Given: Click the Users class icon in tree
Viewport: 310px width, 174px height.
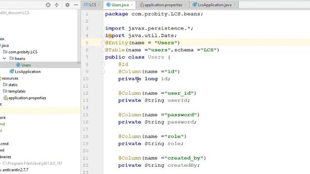Looking at the screenshot, I should click(x=18, y=65).
